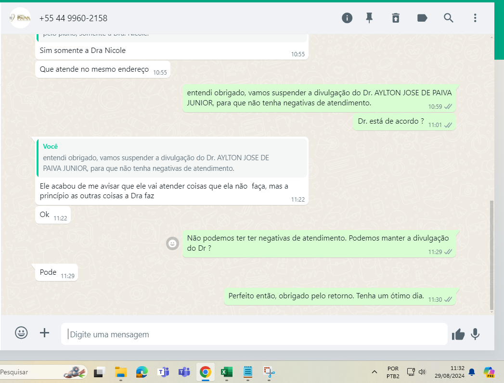Search messages with the magnifier icon
The width and height of the screenshot is (504, 383).
coord(448,18)
